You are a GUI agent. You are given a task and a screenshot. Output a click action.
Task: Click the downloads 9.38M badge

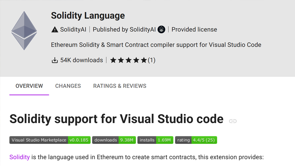[114, 140]
